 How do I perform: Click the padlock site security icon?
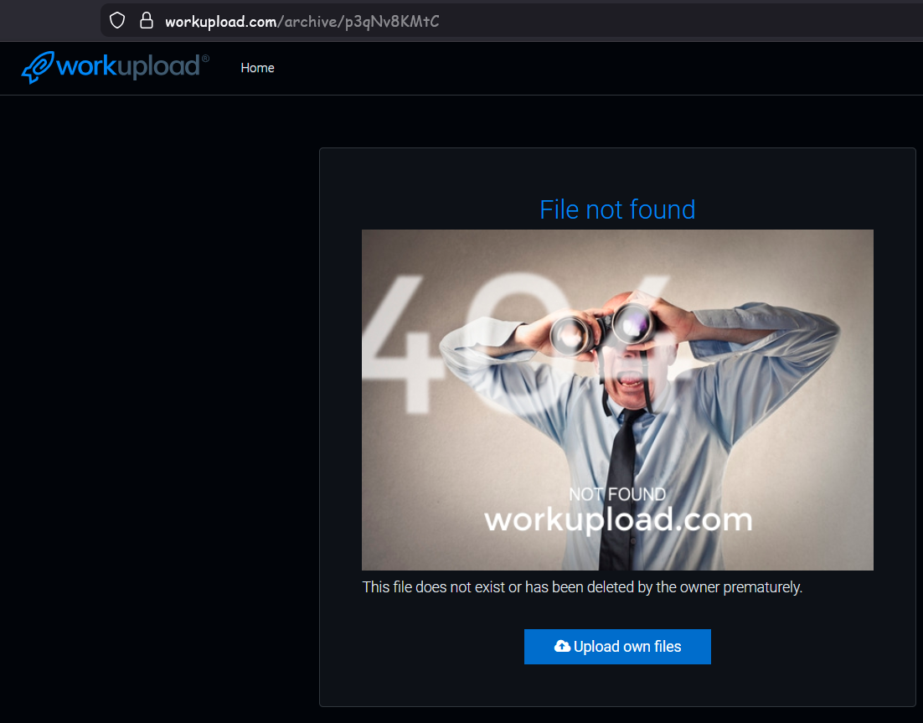click(x=147, y=21)
